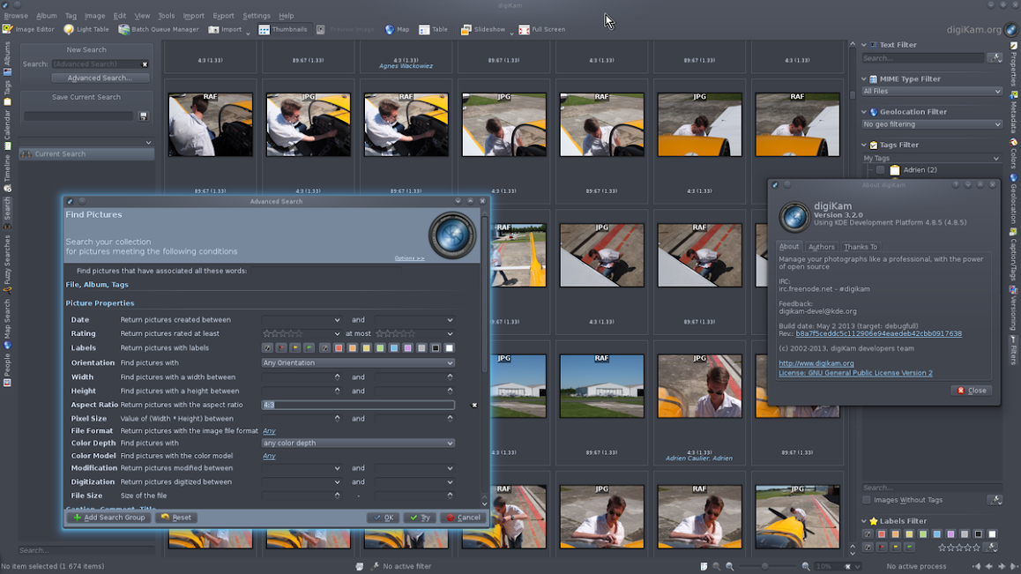Select the red color label swatch in search dialog

coord(339,348)
